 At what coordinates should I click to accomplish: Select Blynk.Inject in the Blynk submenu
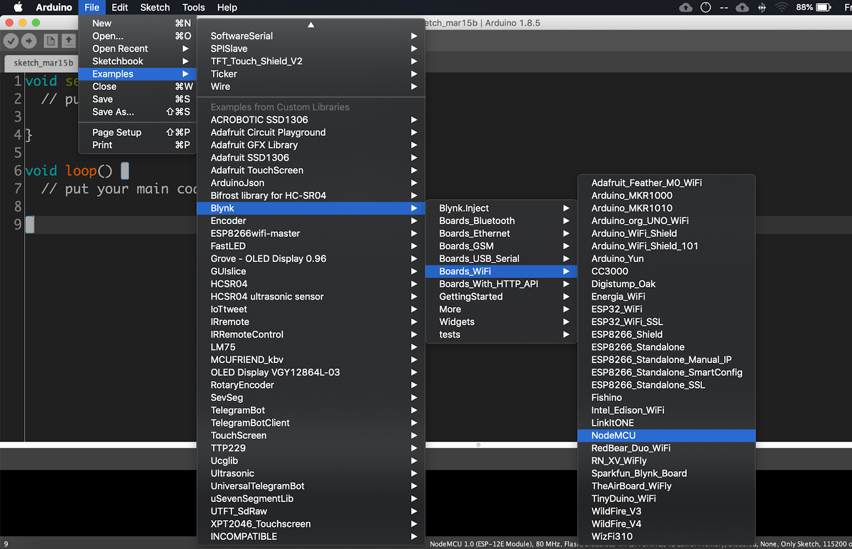(501, 208)
